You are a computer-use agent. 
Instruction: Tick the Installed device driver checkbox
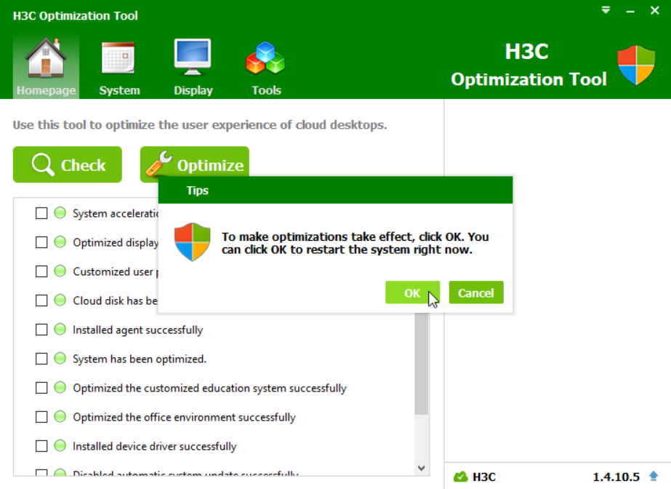pos(41,446)
